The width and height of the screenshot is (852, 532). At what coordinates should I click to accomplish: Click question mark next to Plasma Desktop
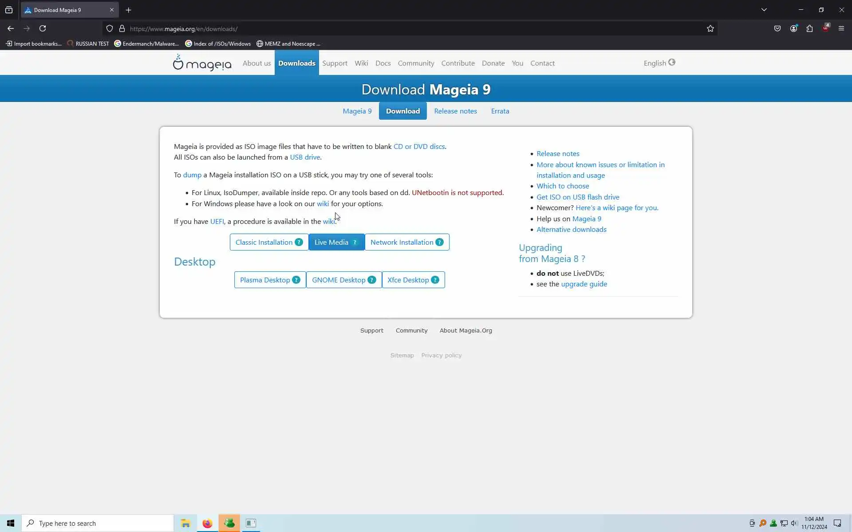pos(296,280)
